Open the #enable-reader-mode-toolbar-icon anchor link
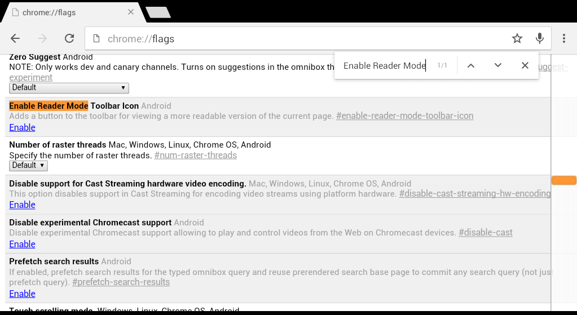The height and width of the screenshot is (315, 577). [x=404, y=116]
